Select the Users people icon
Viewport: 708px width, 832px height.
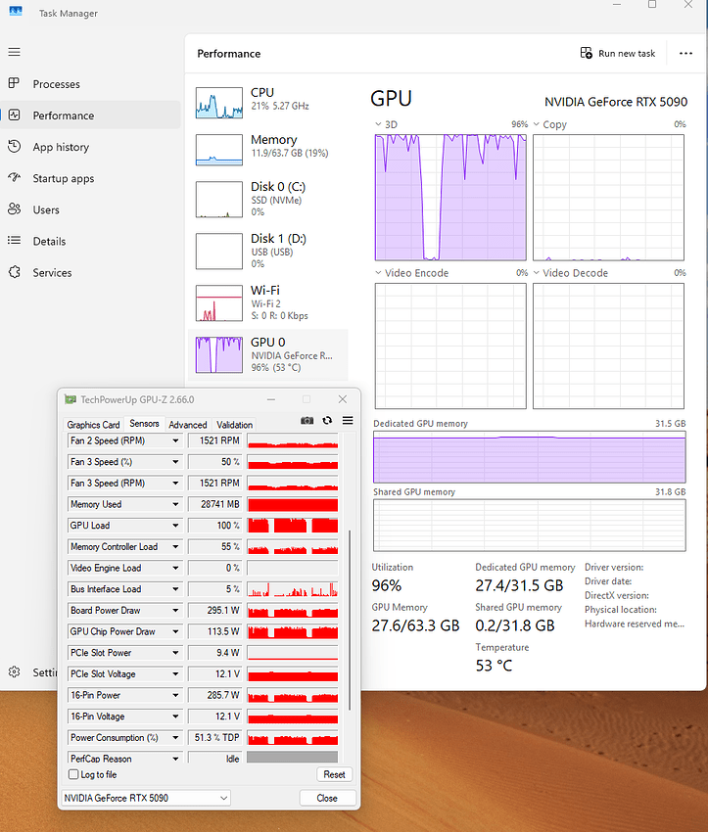coord(15,209)
